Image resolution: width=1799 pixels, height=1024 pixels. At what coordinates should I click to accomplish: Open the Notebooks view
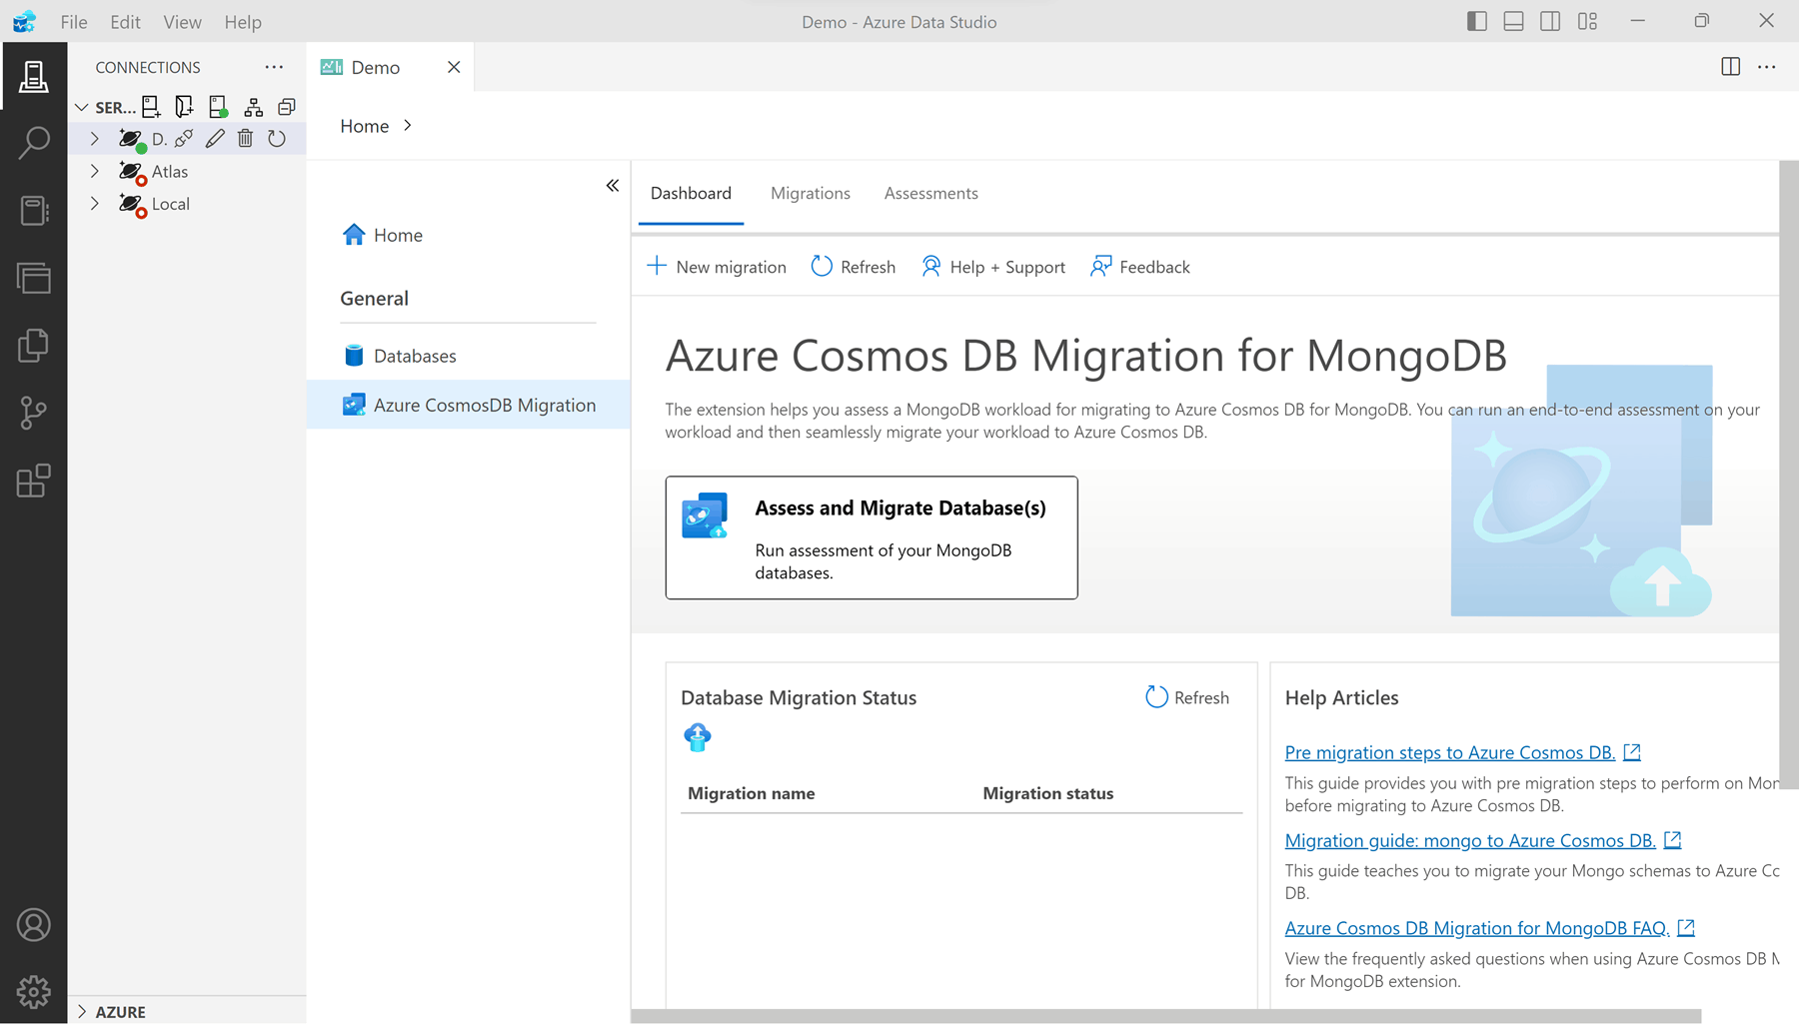34,211
